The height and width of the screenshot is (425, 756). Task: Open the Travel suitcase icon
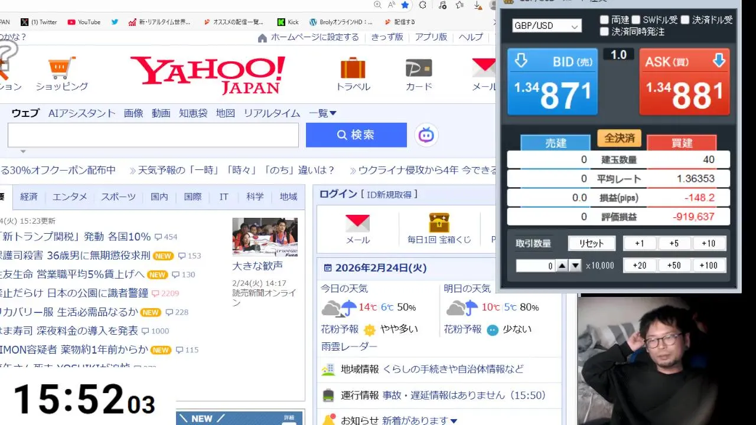(x=353, y=68)
